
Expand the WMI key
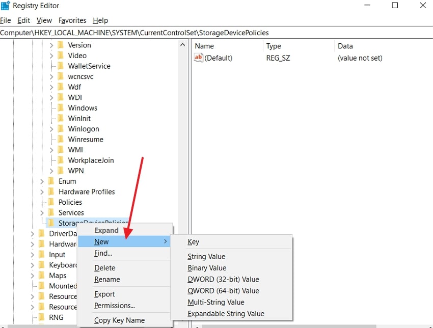point(51,150)
